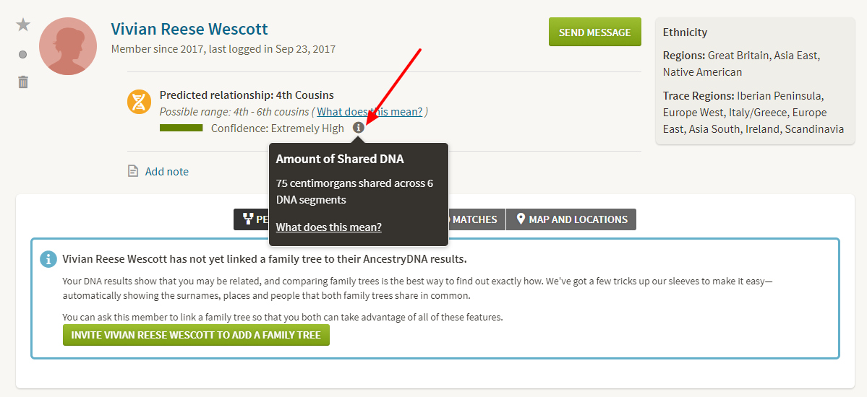Open the pink profile avatar picture
The width and height of the screenshot is (867, 397).
click(68, 46)
